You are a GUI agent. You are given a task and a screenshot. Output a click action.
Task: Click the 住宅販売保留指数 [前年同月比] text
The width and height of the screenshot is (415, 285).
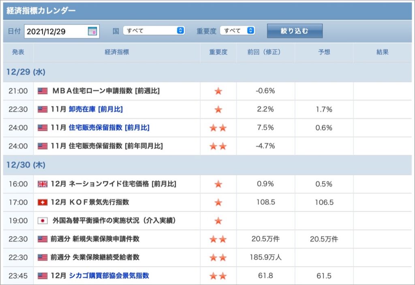click(x=116, y=146)
